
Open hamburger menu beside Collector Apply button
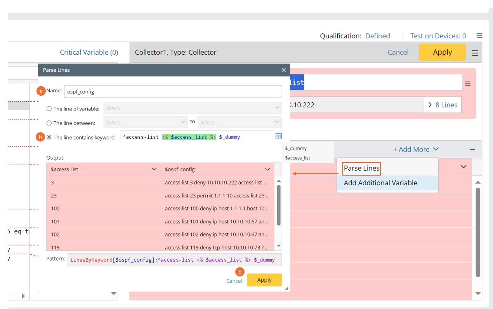pyautogui.click(x=475, y=53)
